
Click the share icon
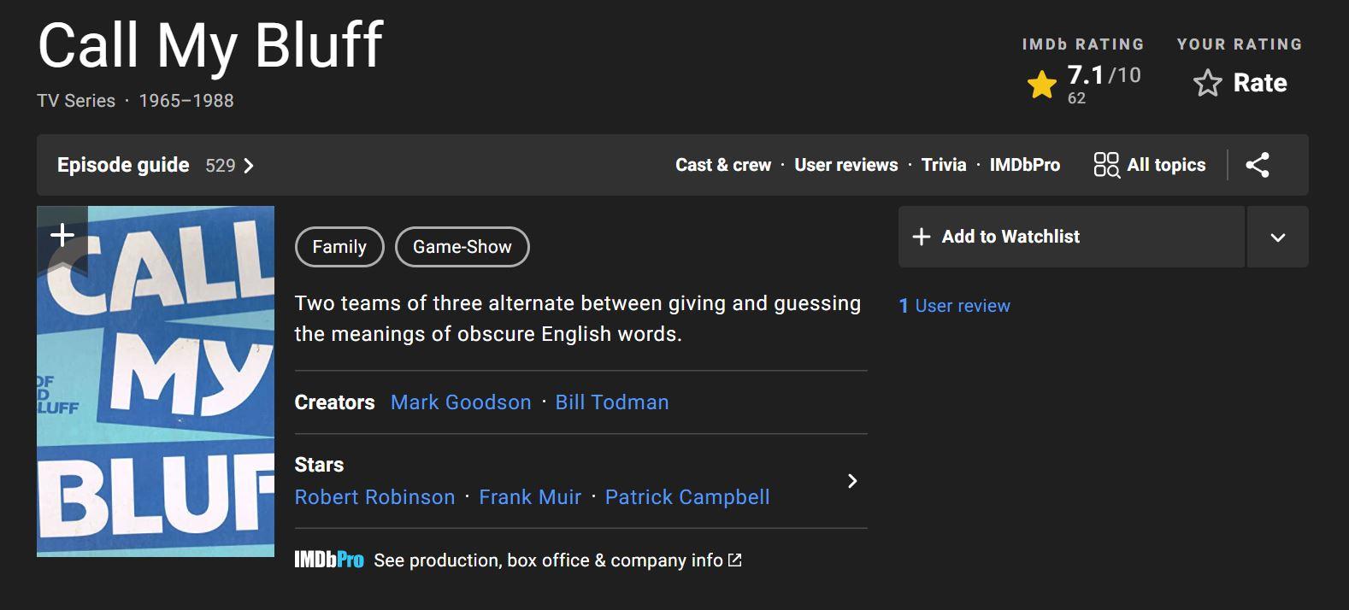point(1257,165)
